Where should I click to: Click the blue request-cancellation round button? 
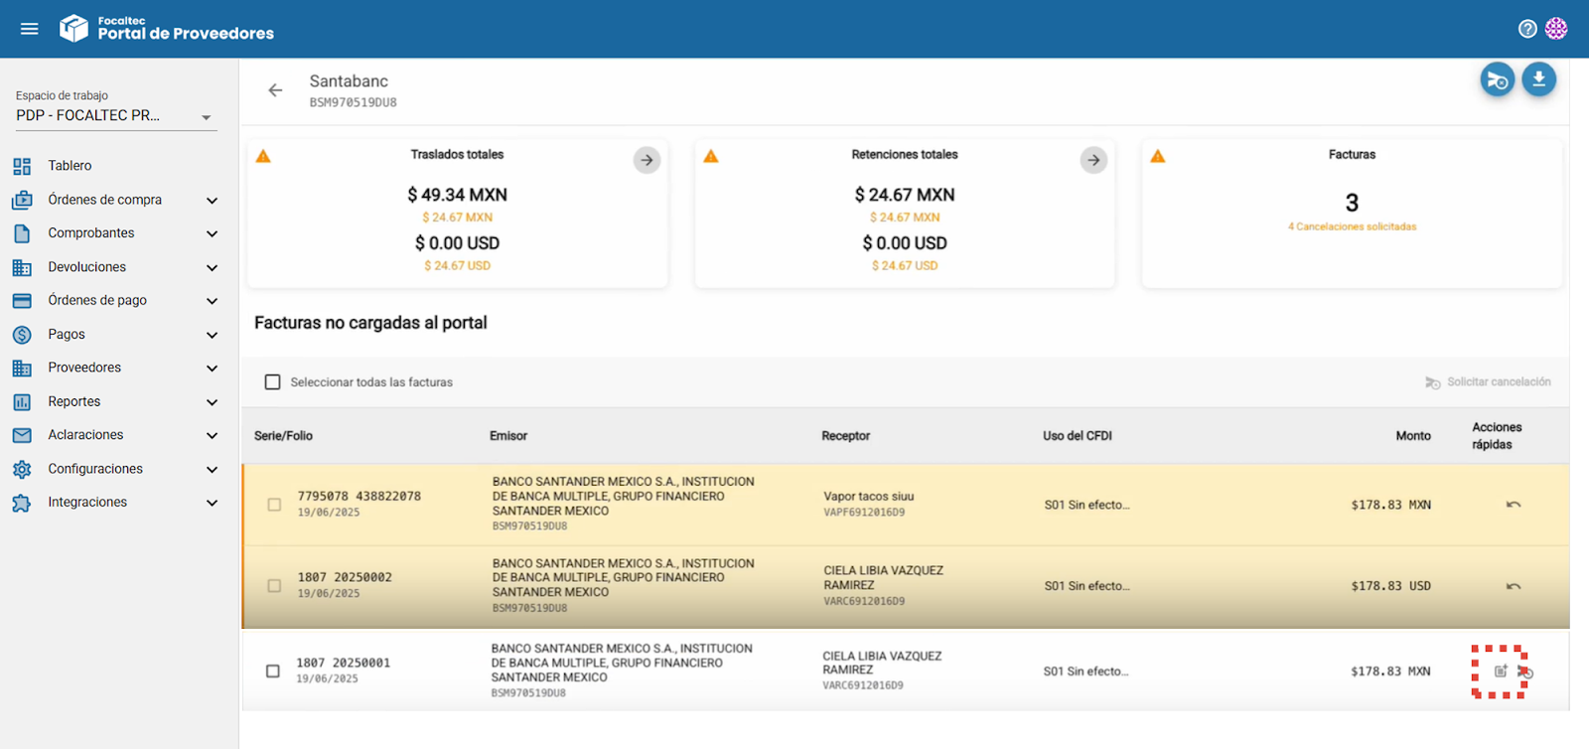tap(1497, 79)
